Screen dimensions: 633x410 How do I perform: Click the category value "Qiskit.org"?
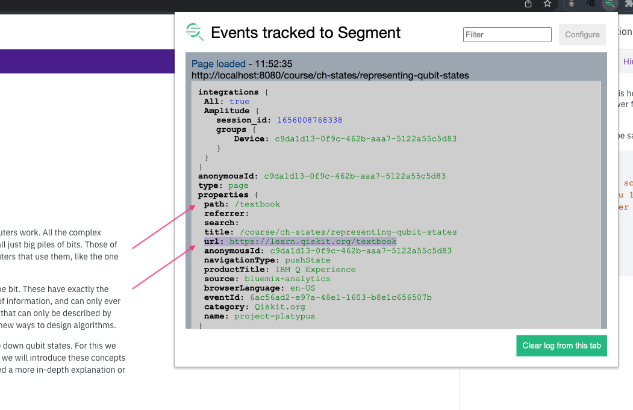tap(280, 306)
